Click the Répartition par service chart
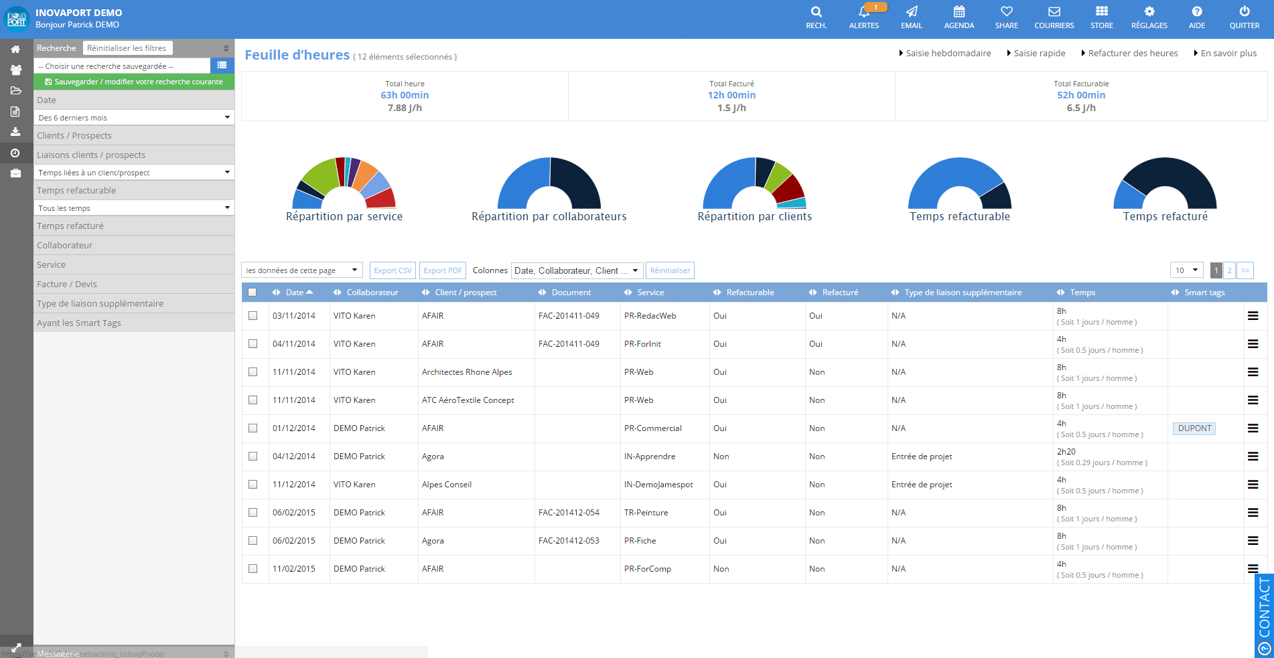 point(344,189)
